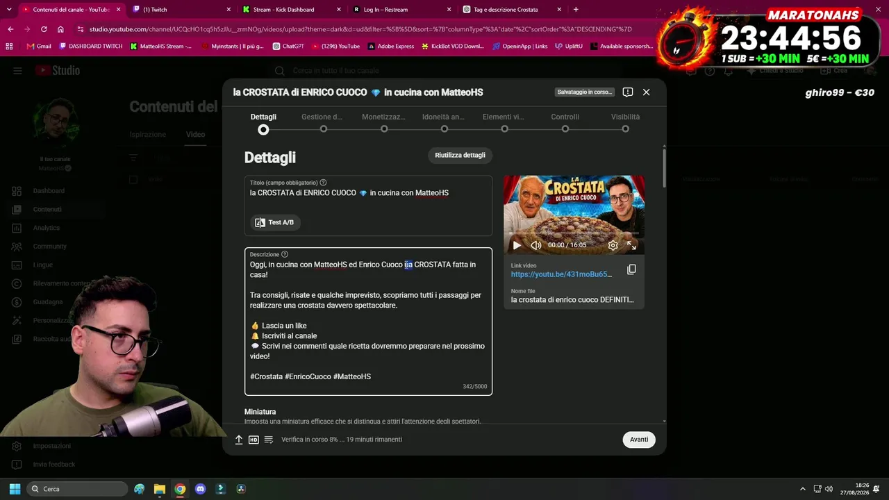Switch to Log In – Restream tab

click(401, 10)
